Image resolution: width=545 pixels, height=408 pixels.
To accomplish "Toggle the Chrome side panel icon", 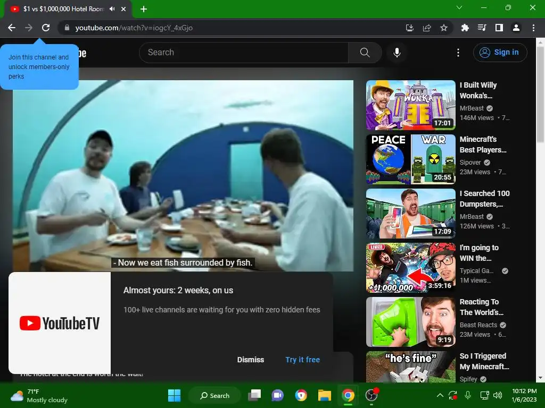I will tap(499, 28).
